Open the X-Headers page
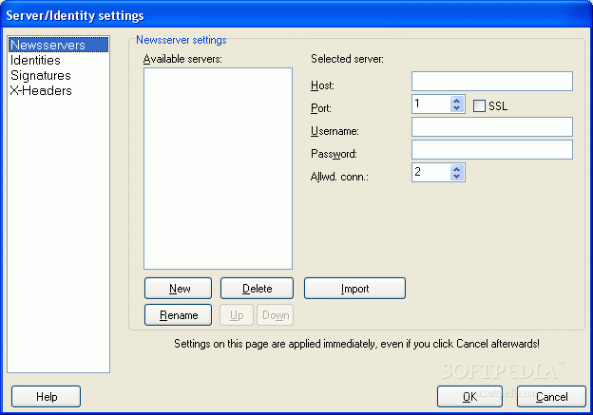 (41, 91)
